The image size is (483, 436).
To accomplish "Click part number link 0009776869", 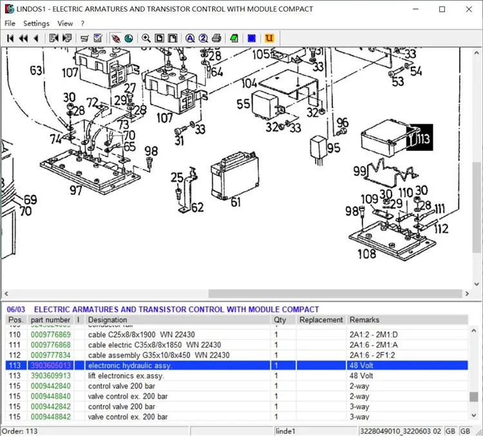I will click(x=51, y=335).
